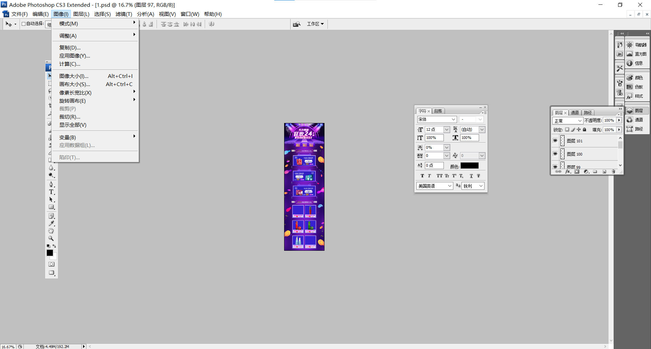The image size is (651, 349).
Task: Hide layer 图层 99 eye icon
Action: pyautogui.click(x=555, y=167)
